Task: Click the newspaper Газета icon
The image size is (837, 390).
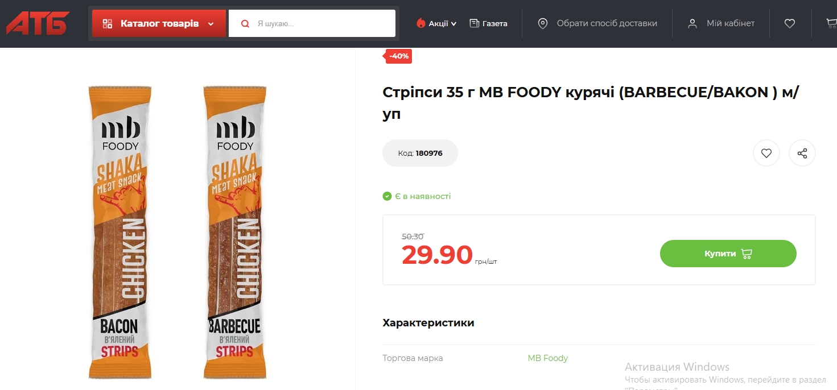Action: (474, 23)
